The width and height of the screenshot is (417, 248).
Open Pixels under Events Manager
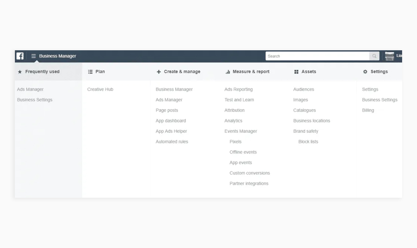[x=235, y=142]
